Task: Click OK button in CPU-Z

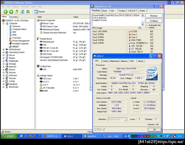Action: 154,130
